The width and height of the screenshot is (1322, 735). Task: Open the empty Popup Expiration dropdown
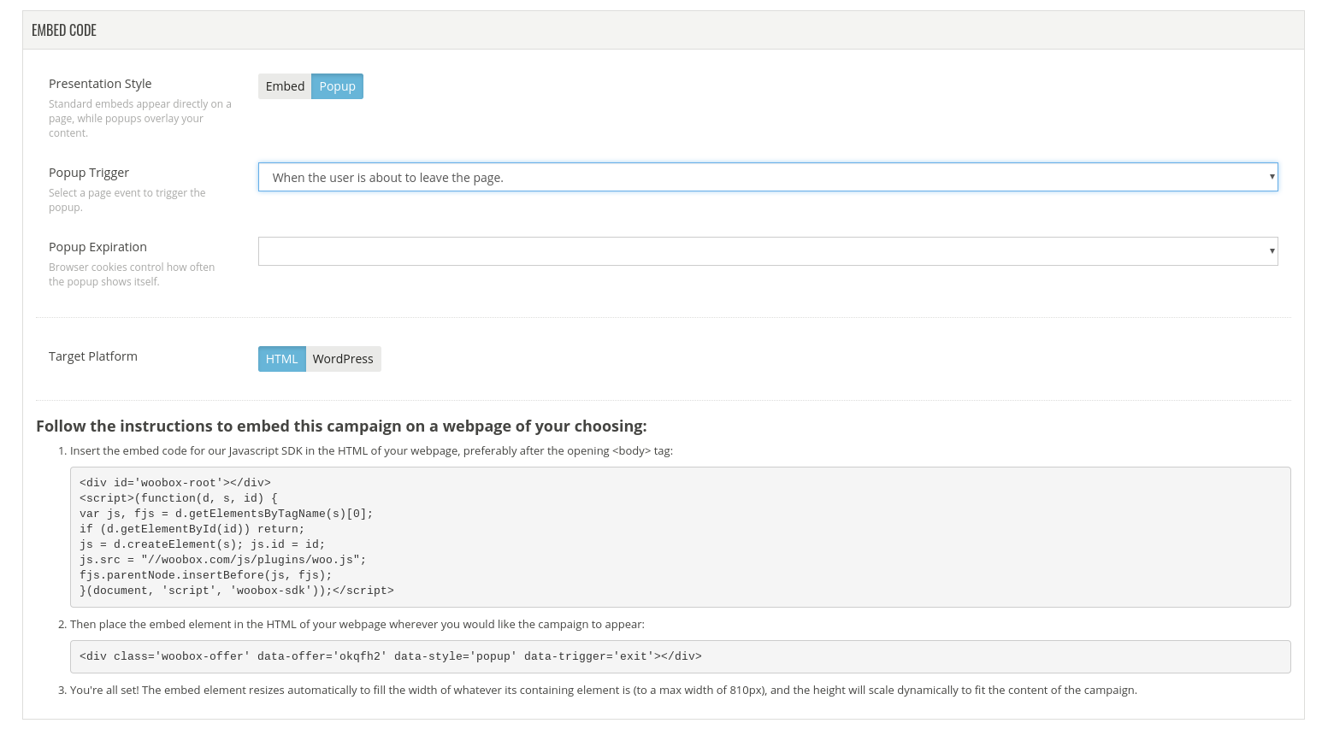[767, 251]
